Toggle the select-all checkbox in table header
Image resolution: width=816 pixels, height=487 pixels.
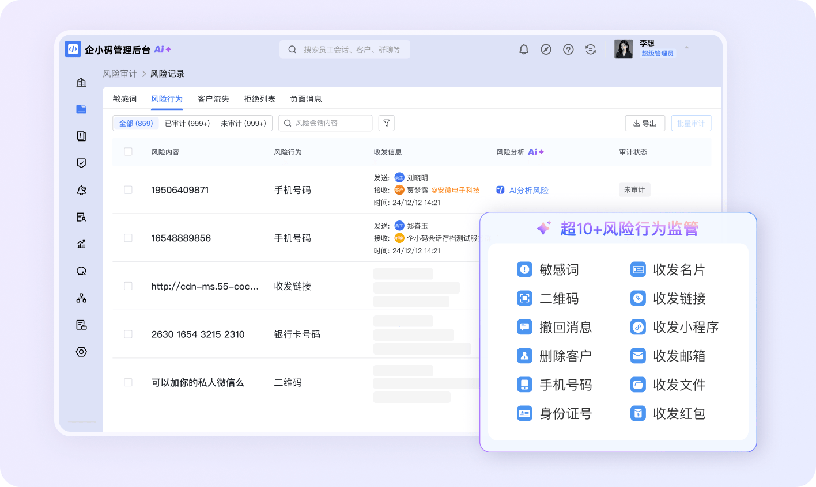point(128,152)
